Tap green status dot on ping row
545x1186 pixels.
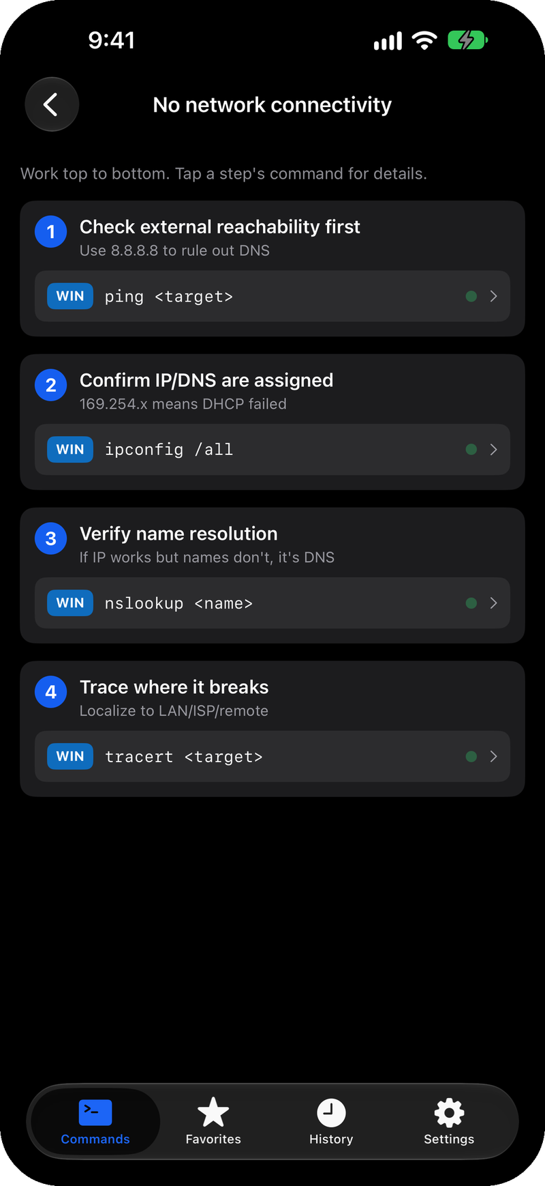[x=471, y=296]
